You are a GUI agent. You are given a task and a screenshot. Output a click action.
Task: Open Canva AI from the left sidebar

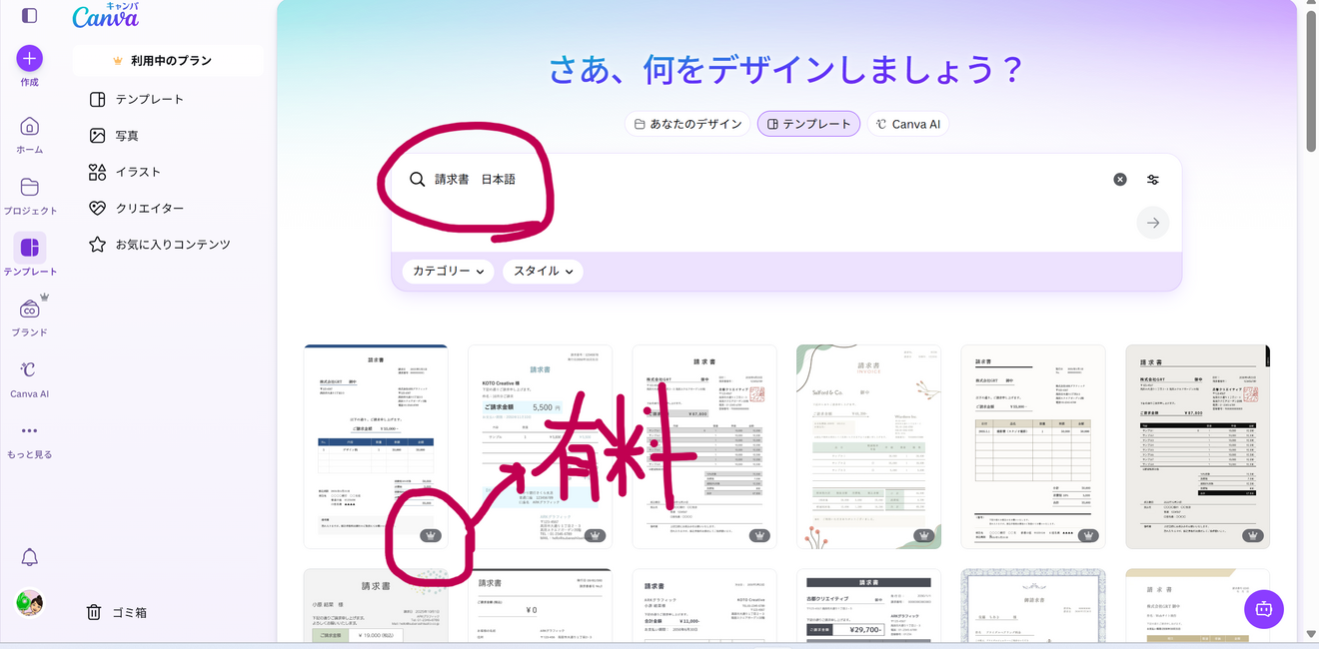click(29, 370)
